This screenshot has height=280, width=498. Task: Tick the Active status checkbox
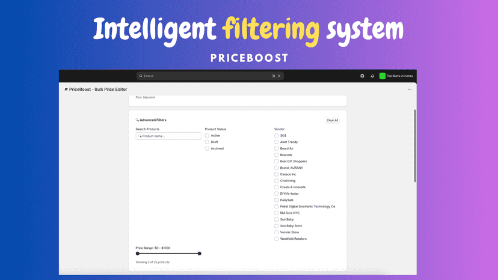pyautogui.click(x=207, y=136)
